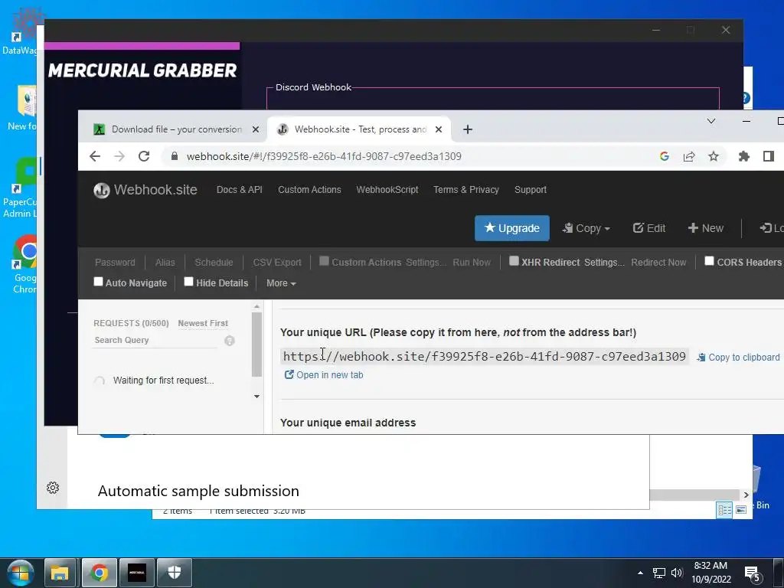Open the Chrome tab search chevron
Image resolution: width=784 pixels, height=588 pixels.
click(x=711, y=121)
